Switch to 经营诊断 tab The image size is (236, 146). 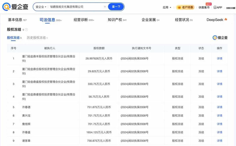pyautogui.click(x=84, y=20)
